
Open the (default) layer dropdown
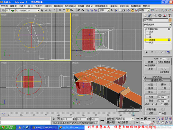38,10
